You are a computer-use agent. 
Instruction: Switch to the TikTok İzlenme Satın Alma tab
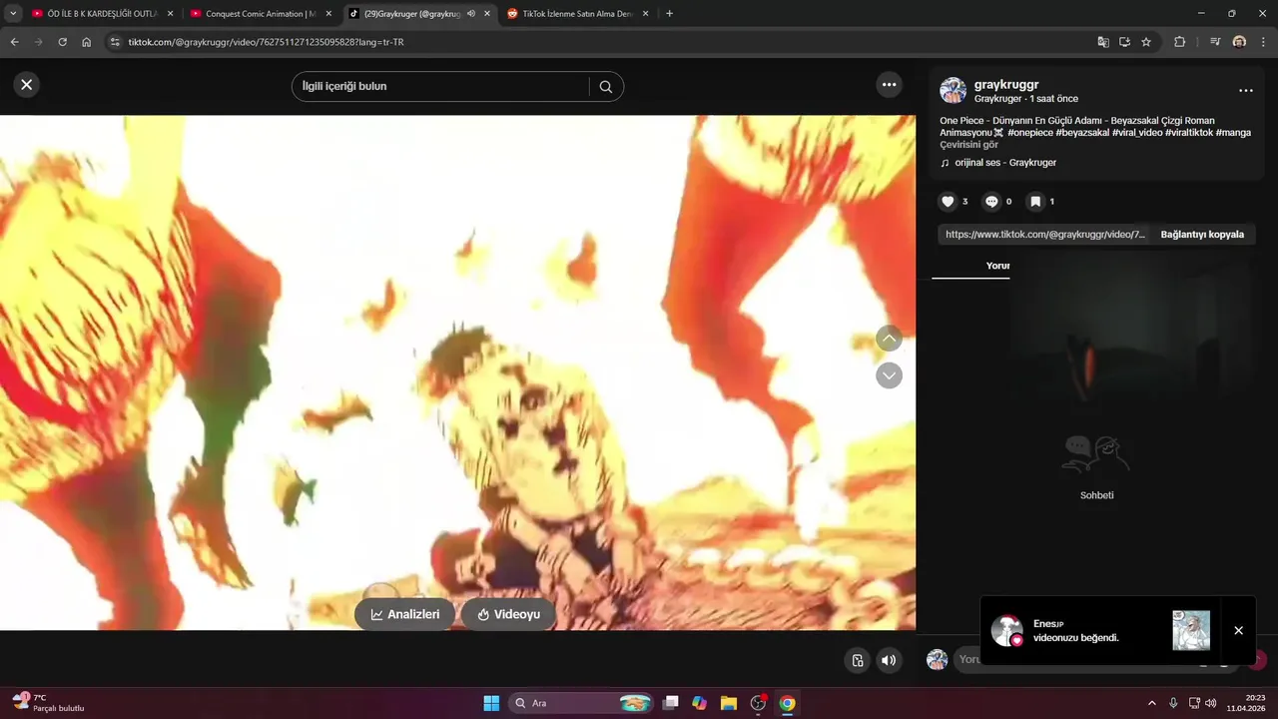click(x=579, y=14)
